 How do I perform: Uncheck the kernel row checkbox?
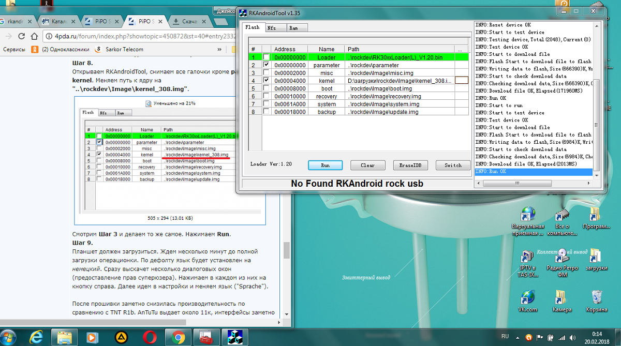pos(266,81)
